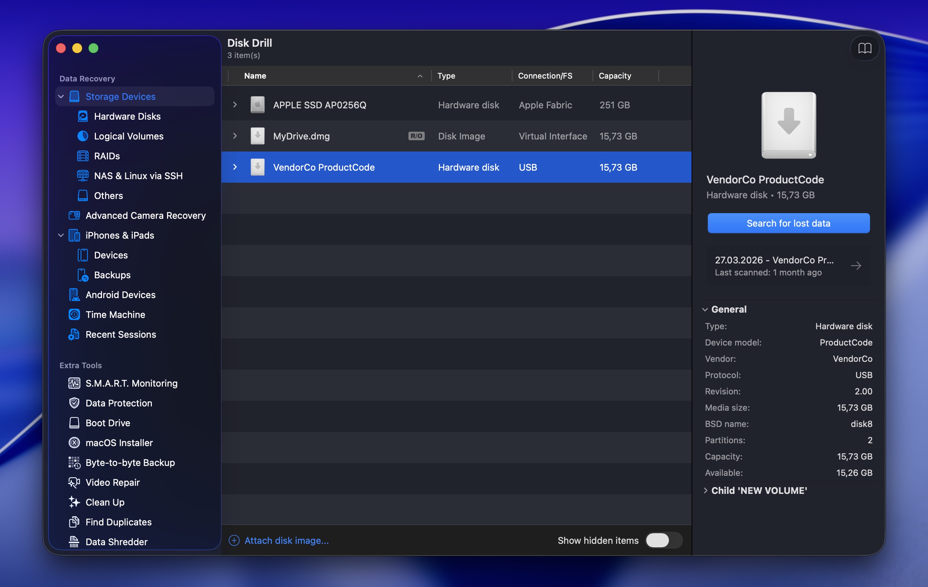Click the Devices phone icon
Image resolution: width=928 pixels, height=587 pixels.
(x=83, y=255)
